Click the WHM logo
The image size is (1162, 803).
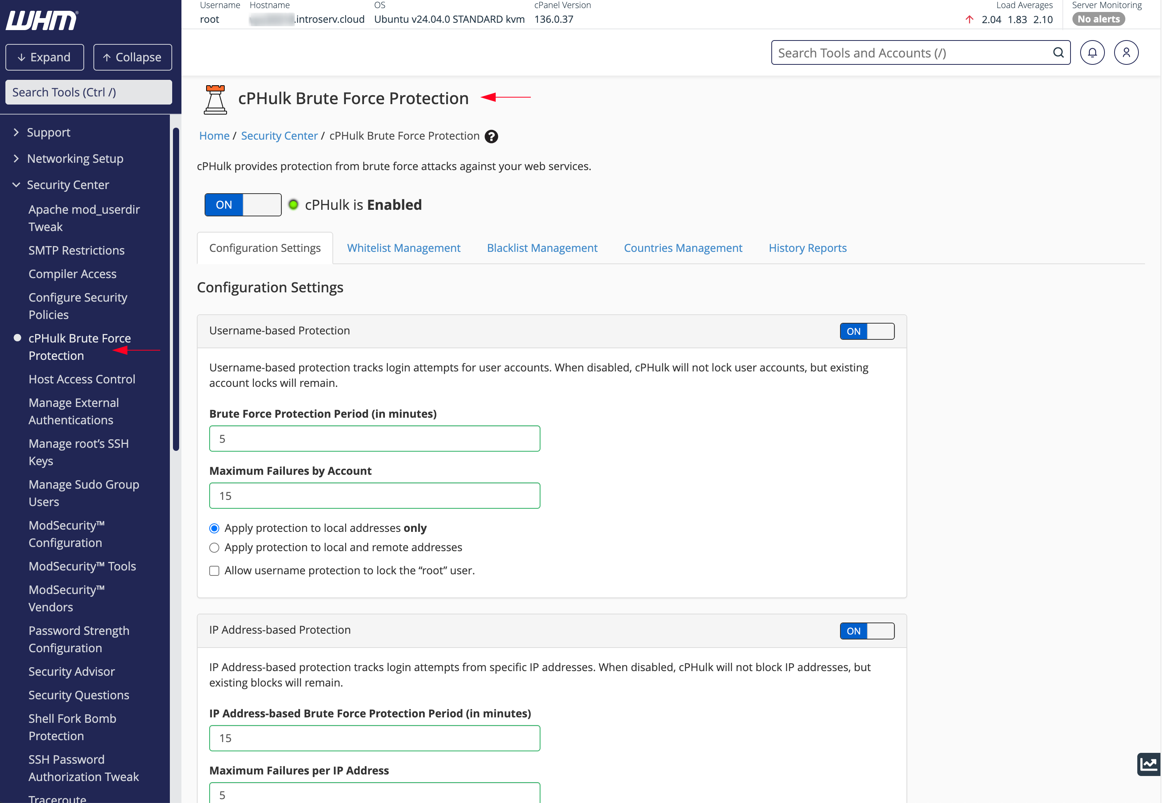click(42, 20)
